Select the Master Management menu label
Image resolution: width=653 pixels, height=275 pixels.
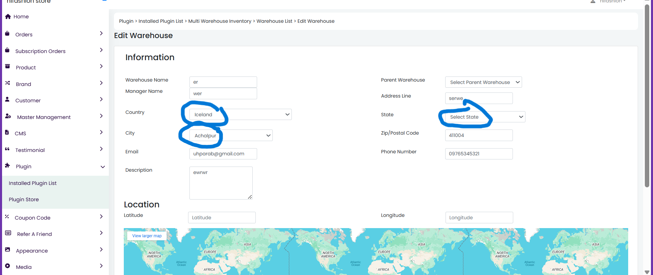[44, 117]
